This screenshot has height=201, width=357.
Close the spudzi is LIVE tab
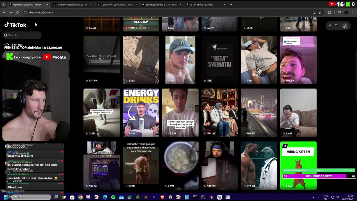(180, 4)
